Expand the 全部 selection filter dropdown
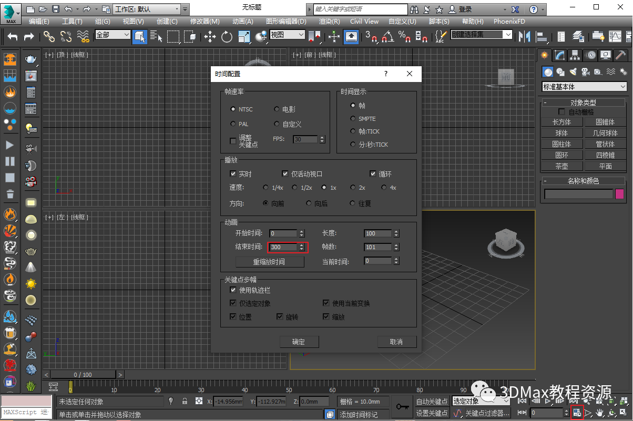Screen dimensions: 633x421 113,35
